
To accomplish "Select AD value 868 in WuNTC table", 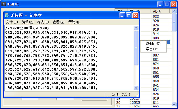I will pos(156,68).
